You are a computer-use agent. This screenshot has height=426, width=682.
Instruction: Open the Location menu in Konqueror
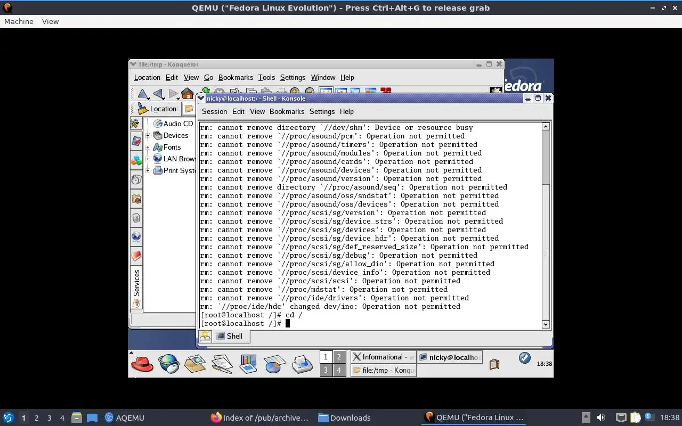147,77
